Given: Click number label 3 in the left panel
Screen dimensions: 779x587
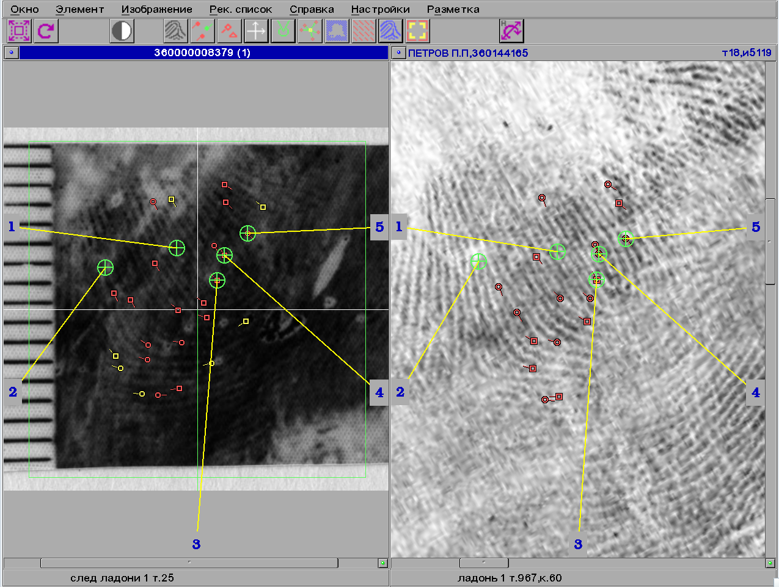Looking at the screenshot, I should [x=196, y=544].
